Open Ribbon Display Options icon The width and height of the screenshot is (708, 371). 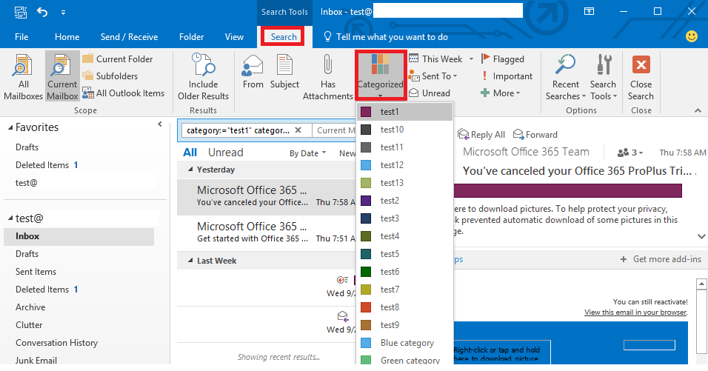[x=589, y=11]
